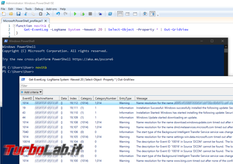Image resolution: width=233 pixels, height=164 pixels.
Task: Sort by the Message column header
Action: pyautogui.click(x=184, y=98)
